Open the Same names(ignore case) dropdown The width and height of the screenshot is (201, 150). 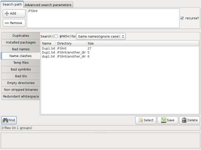pos(101,36)
